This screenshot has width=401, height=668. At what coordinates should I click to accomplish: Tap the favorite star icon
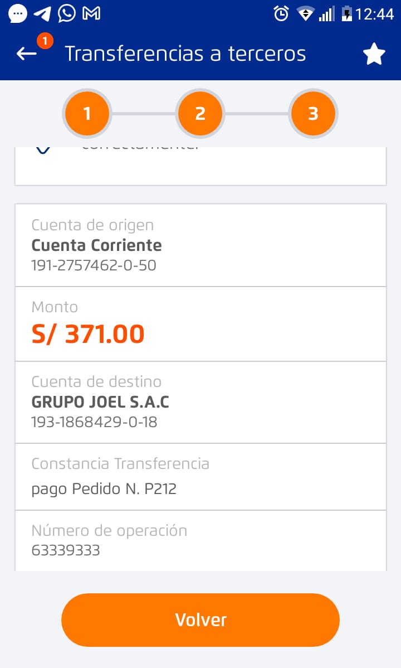(374, 54)
